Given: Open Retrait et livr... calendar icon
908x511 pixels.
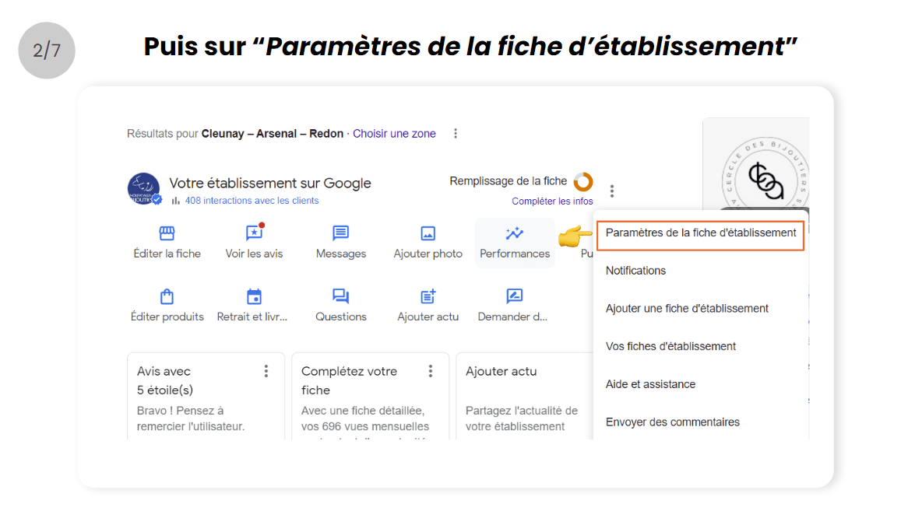Looking at the screenshot, I should (x=254, y=296).
